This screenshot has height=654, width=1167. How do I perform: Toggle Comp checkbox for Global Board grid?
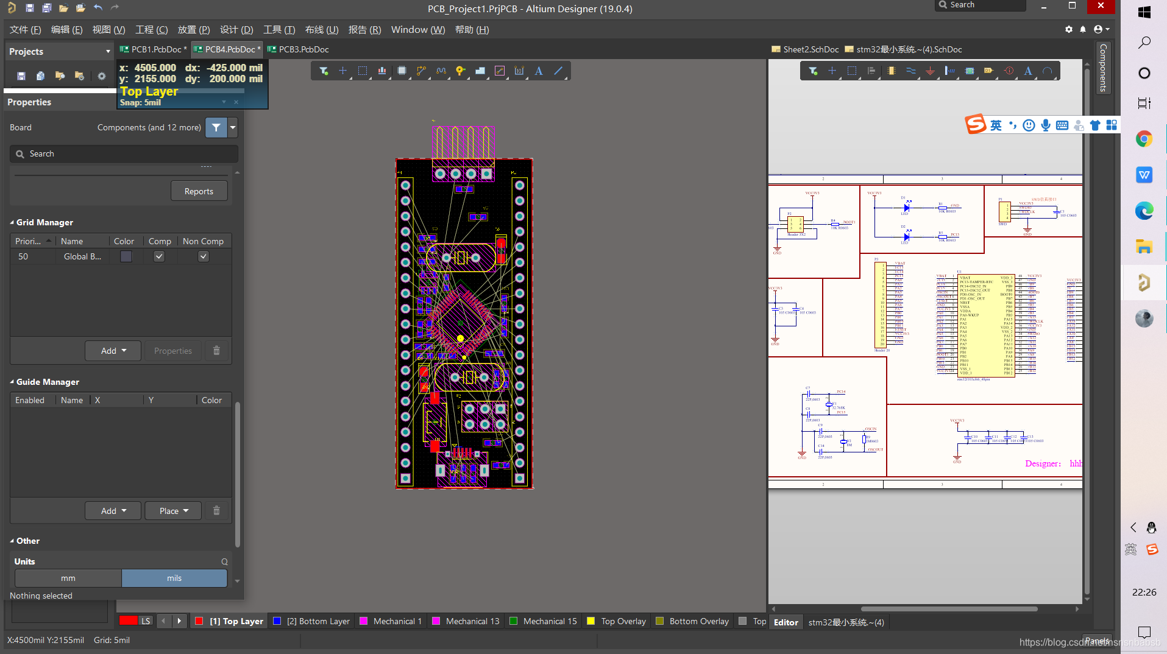158,256
